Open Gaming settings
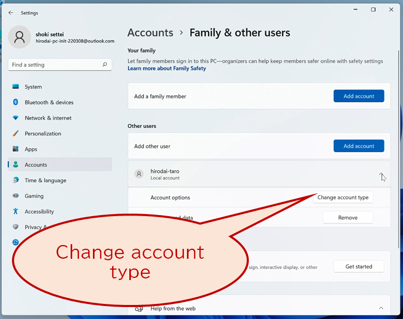 [x=60, y=196]
